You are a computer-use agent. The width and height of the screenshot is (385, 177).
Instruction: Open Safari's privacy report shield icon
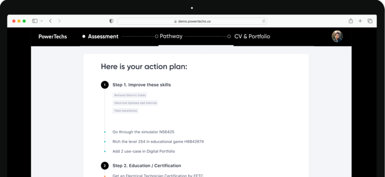click(111, 21)
